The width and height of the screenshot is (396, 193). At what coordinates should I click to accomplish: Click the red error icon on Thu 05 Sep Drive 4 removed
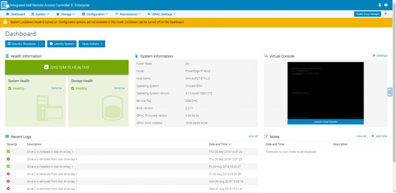coord(8,159)
